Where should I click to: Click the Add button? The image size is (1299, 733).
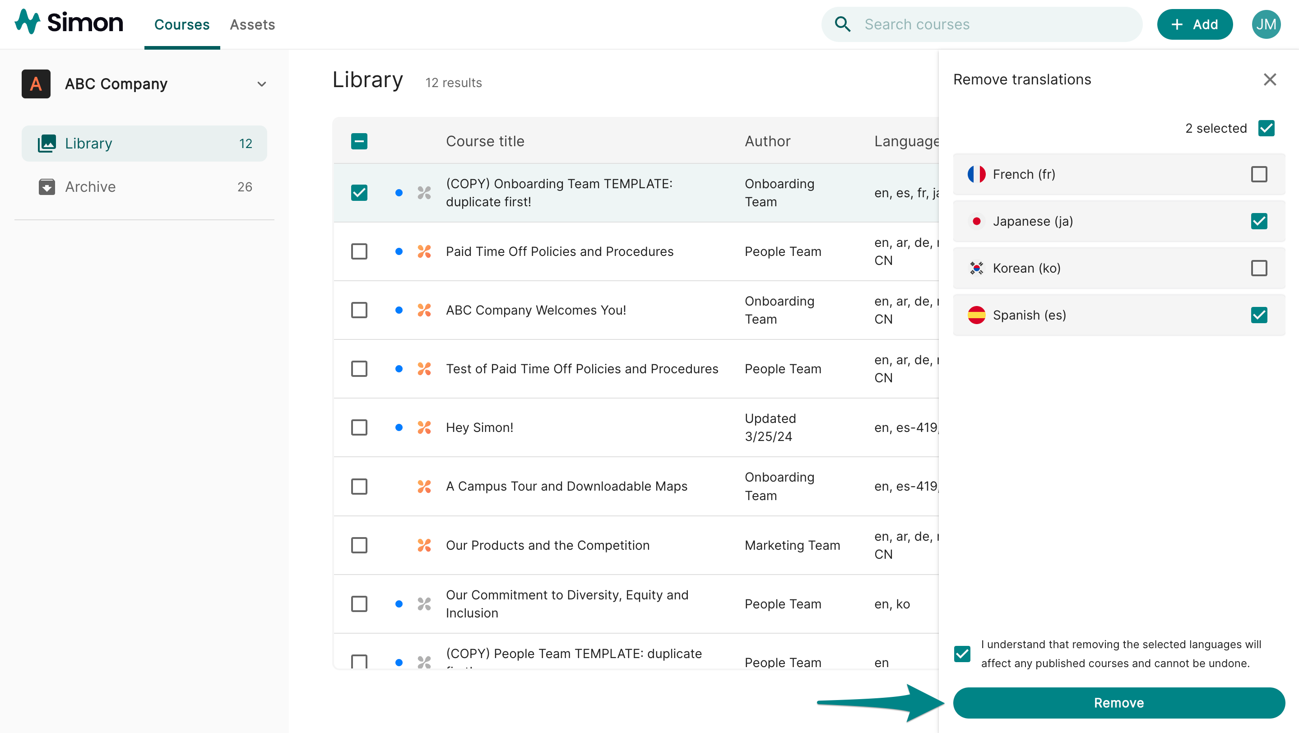click(1194, 24)
